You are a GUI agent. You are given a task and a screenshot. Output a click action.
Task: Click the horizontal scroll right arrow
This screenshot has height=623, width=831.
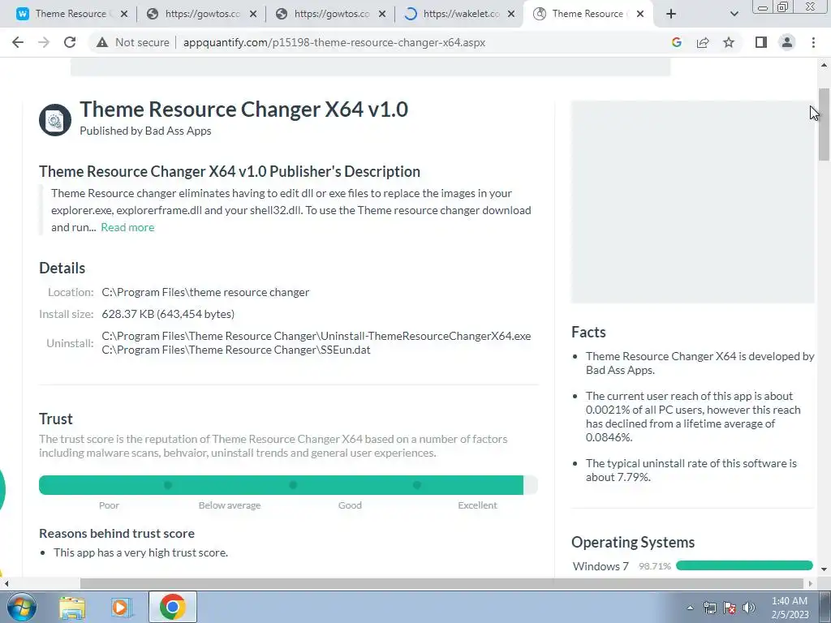click(x=811, y=583)
